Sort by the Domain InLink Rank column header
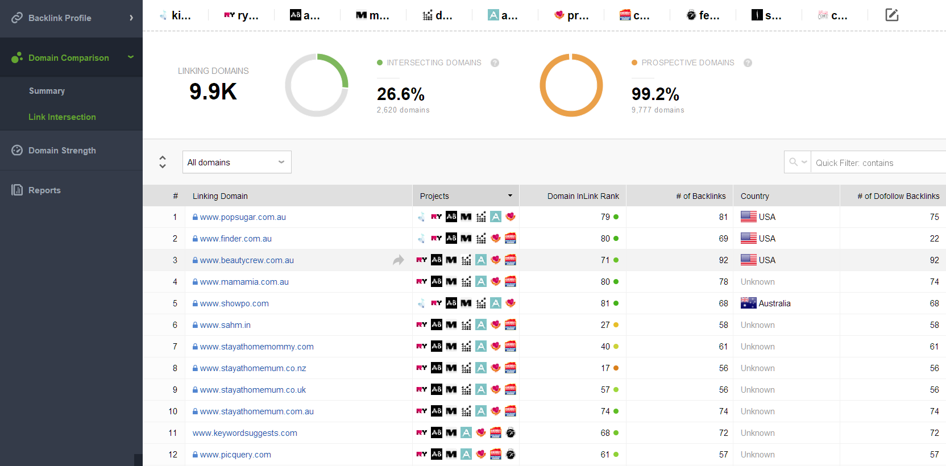946x466 pixels. [x=583, y=196]
